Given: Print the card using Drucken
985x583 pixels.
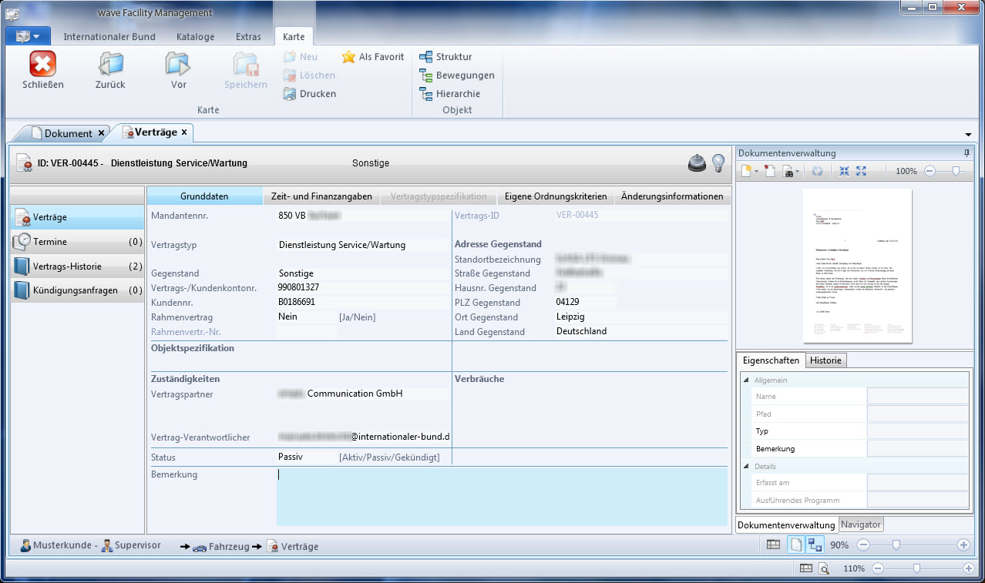Looking at the screenshot, I should (x=309, y=94).
